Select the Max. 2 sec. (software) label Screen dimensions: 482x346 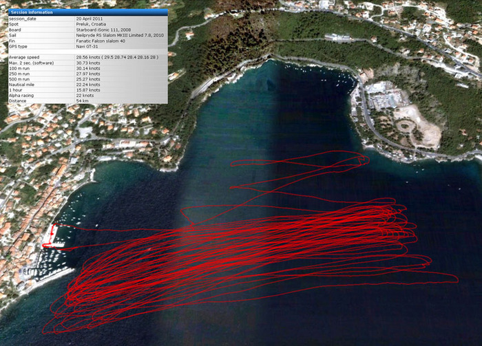(31, 63)
